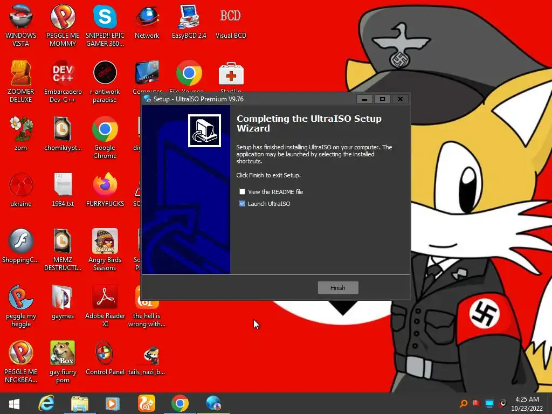This screenshot has height=414, width=552.
Task: Select the zom plant desktop icon
Action: point(21,134)
